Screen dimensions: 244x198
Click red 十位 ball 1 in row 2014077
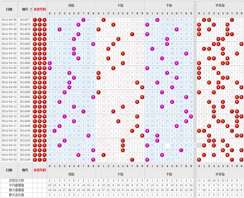point(103,20)
